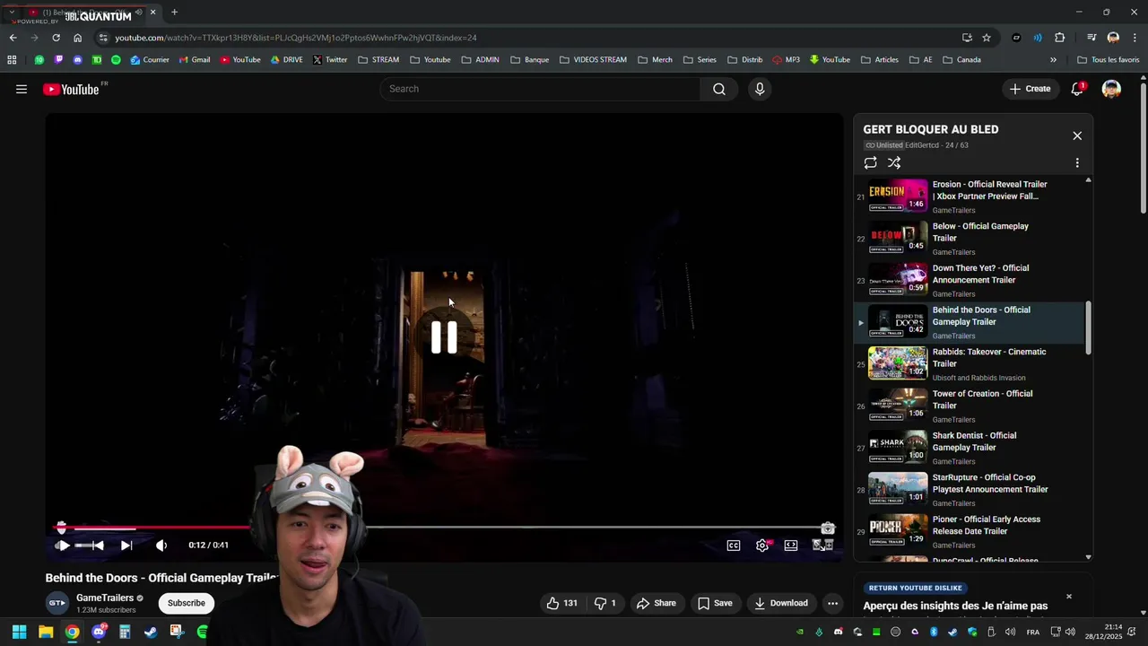
Task: Subscribe to GameTrailers
Action: [x=187, y=603]
